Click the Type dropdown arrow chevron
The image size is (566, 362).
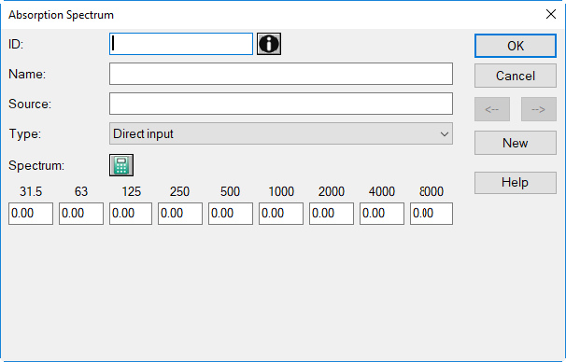click(x=445, y=134)
